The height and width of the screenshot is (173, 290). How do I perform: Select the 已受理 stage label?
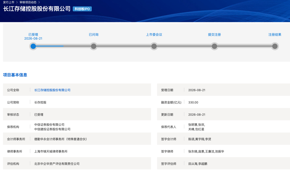click(x=33, y=34)
